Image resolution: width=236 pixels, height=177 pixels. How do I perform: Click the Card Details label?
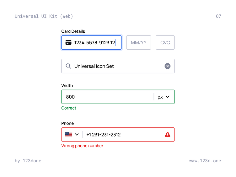73,31
